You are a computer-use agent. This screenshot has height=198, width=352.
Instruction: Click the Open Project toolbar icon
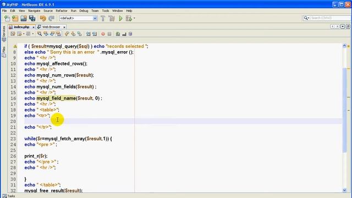[x=24, y=18]
